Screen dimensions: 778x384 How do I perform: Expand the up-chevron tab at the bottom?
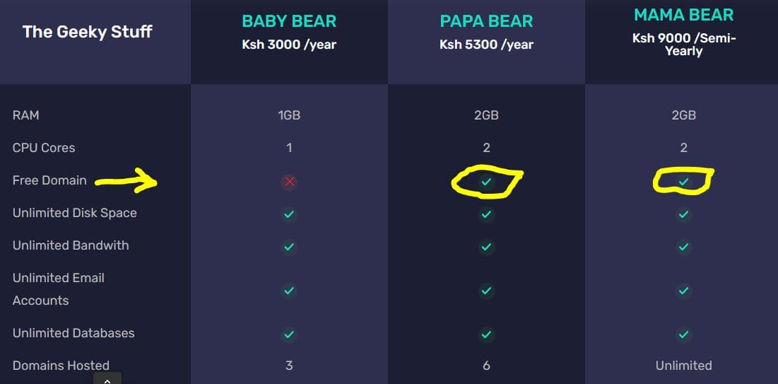point(107,380)
